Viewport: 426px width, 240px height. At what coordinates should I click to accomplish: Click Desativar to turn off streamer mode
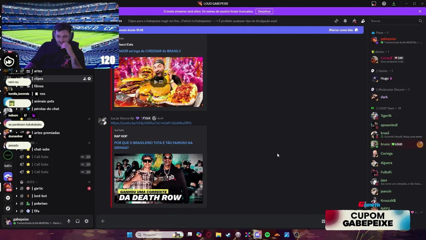(x=264, y=11)
